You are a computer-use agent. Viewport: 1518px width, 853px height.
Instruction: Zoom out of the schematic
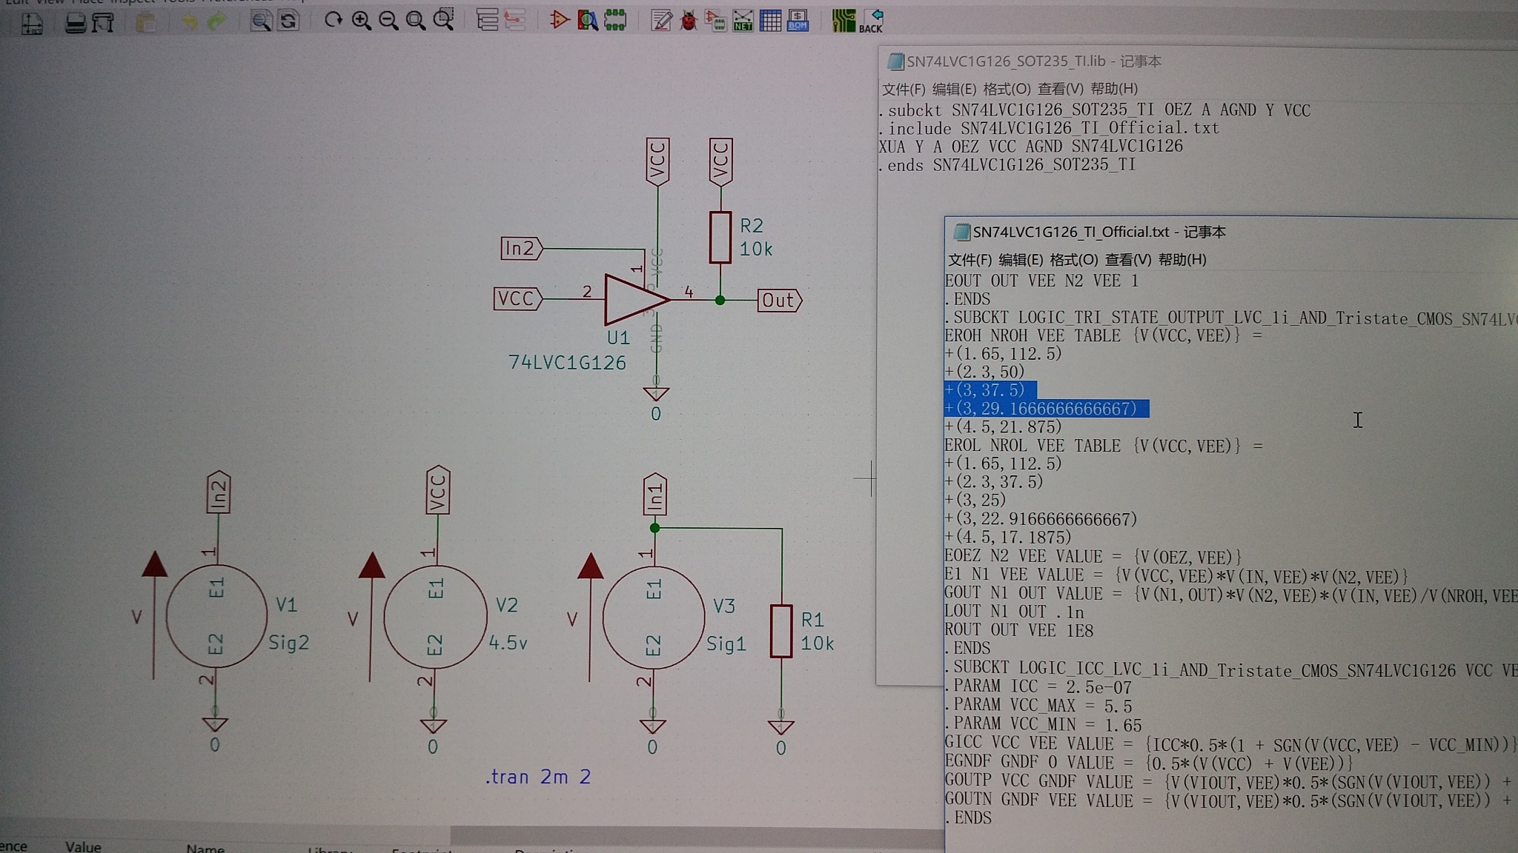click(388, 20)
